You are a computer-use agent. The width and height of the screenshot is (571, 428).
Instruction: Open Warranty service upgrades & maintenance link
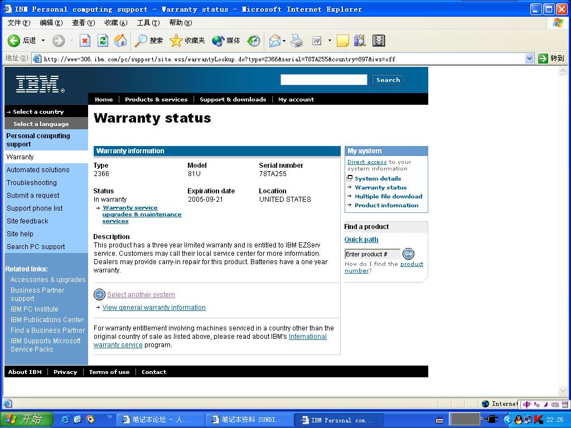[x=142, y=215]
